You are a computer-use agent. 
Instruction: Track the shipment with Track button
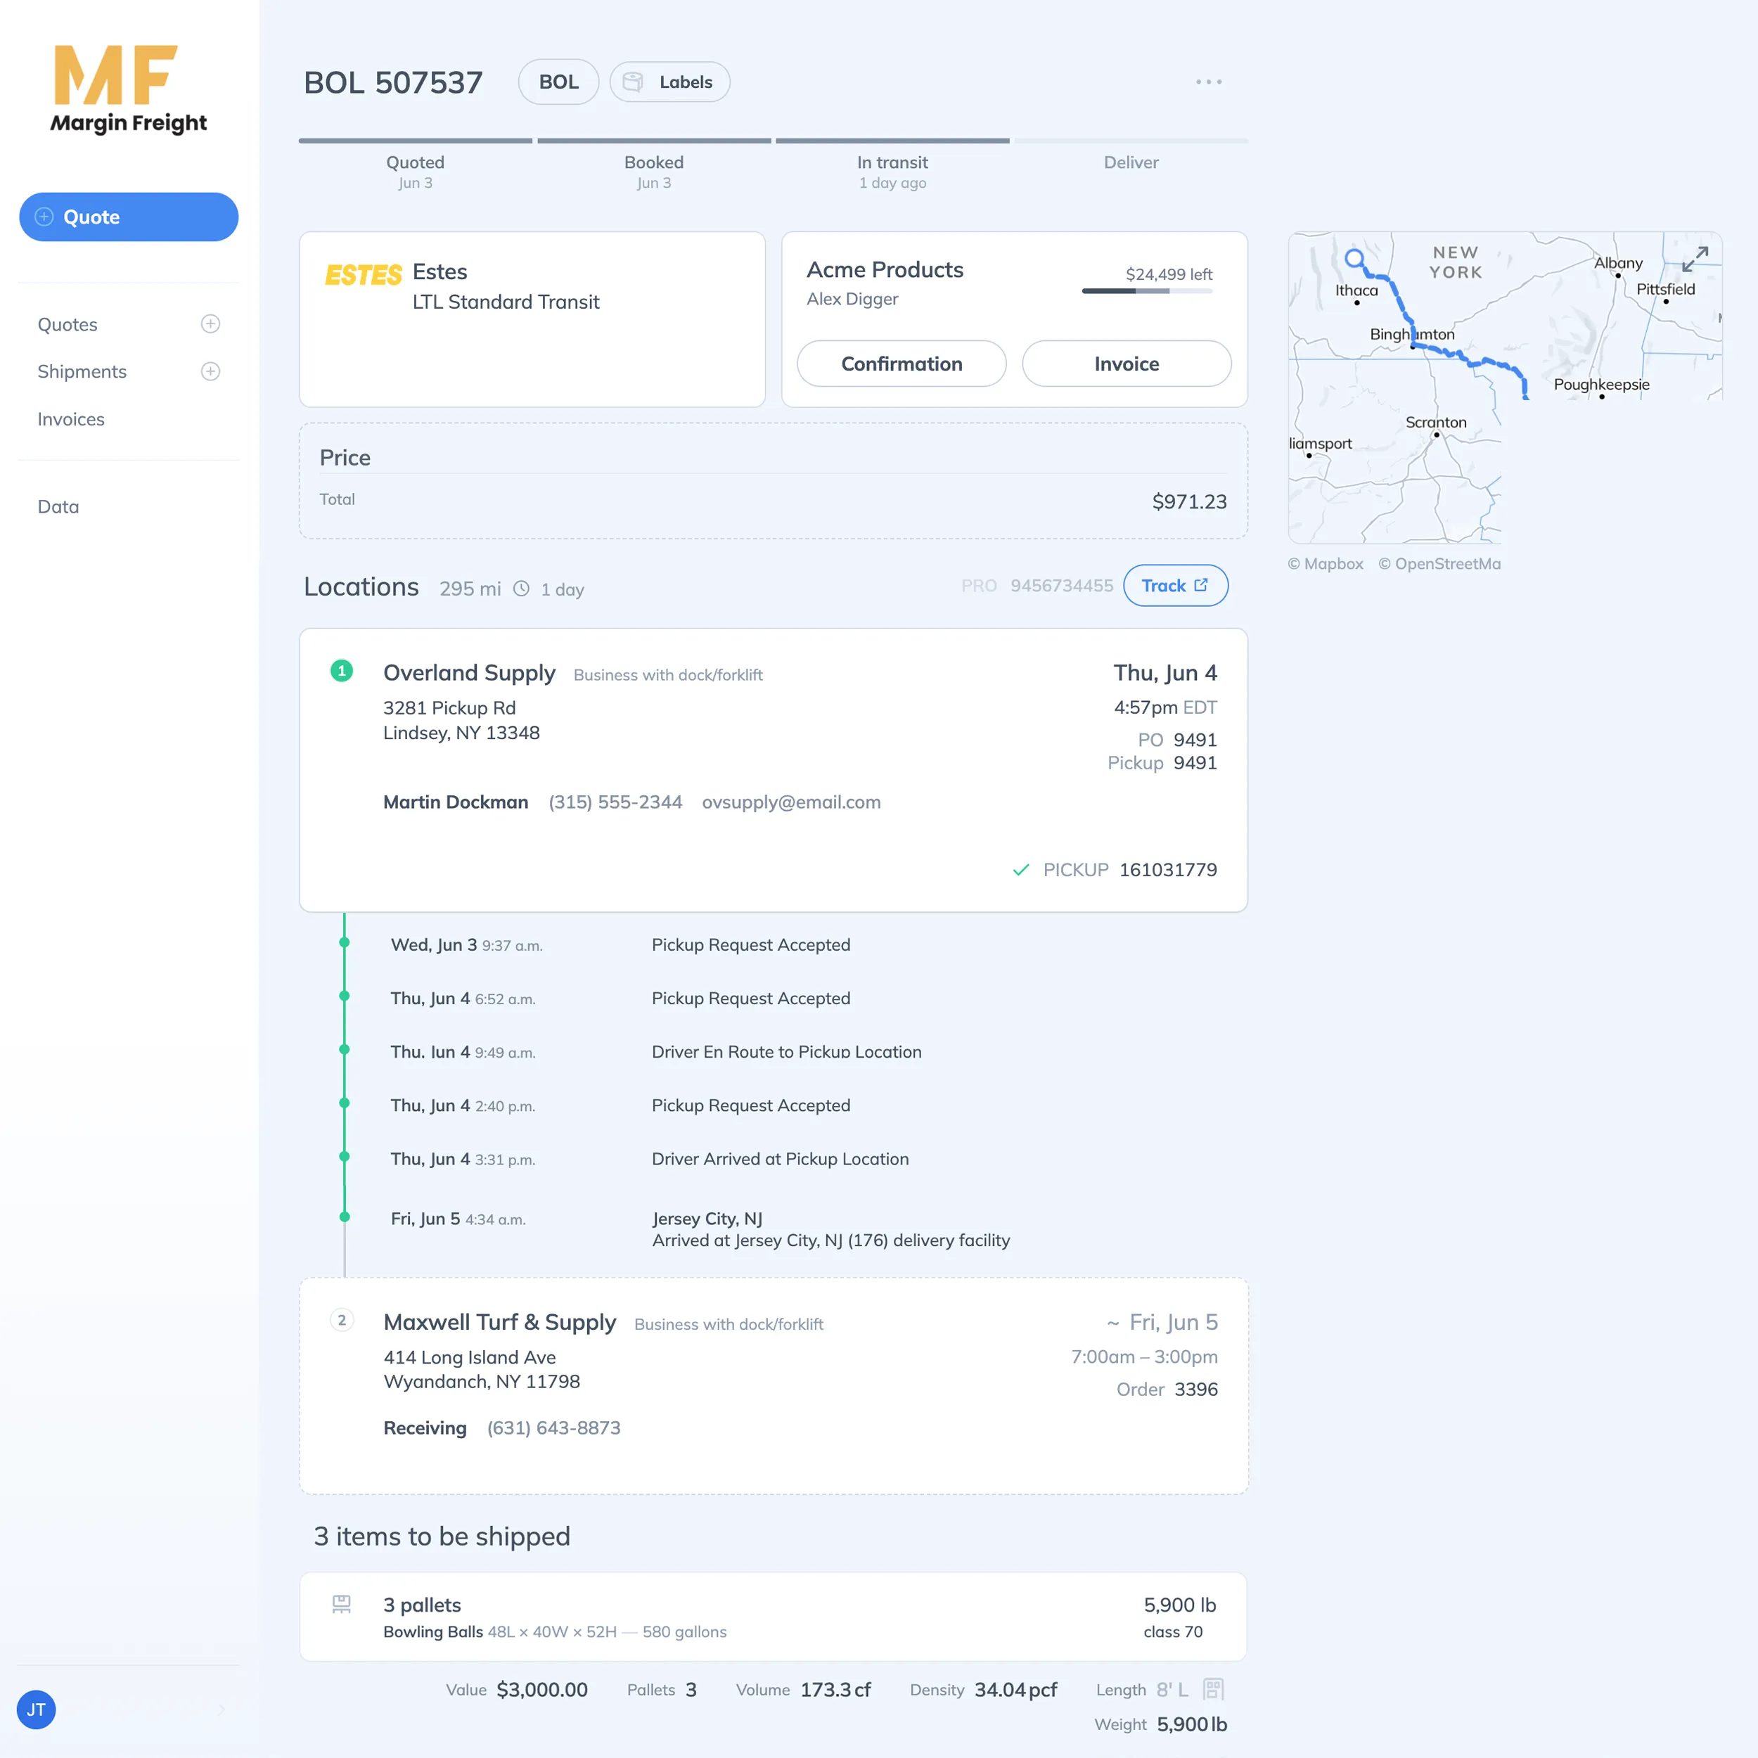1176,586
